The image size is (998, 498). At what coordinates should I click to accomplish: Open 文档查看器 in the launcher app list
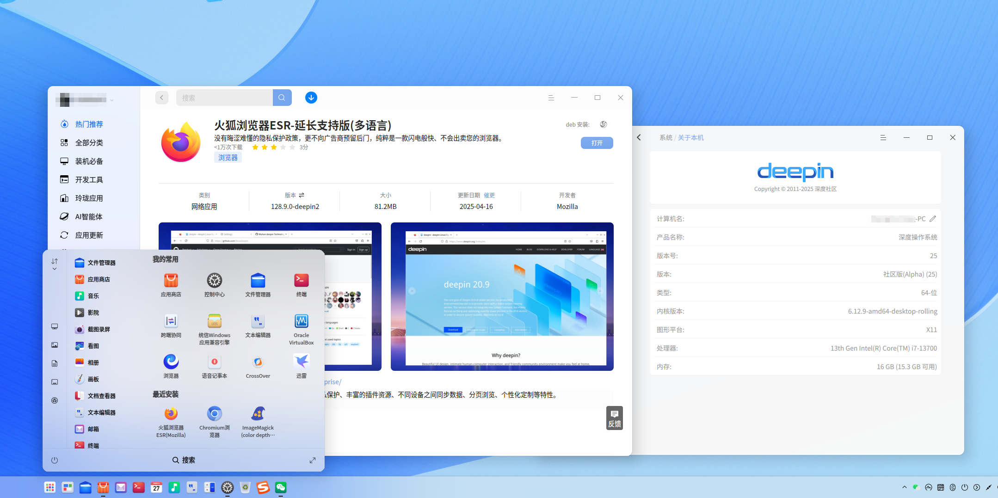point(96,396)
